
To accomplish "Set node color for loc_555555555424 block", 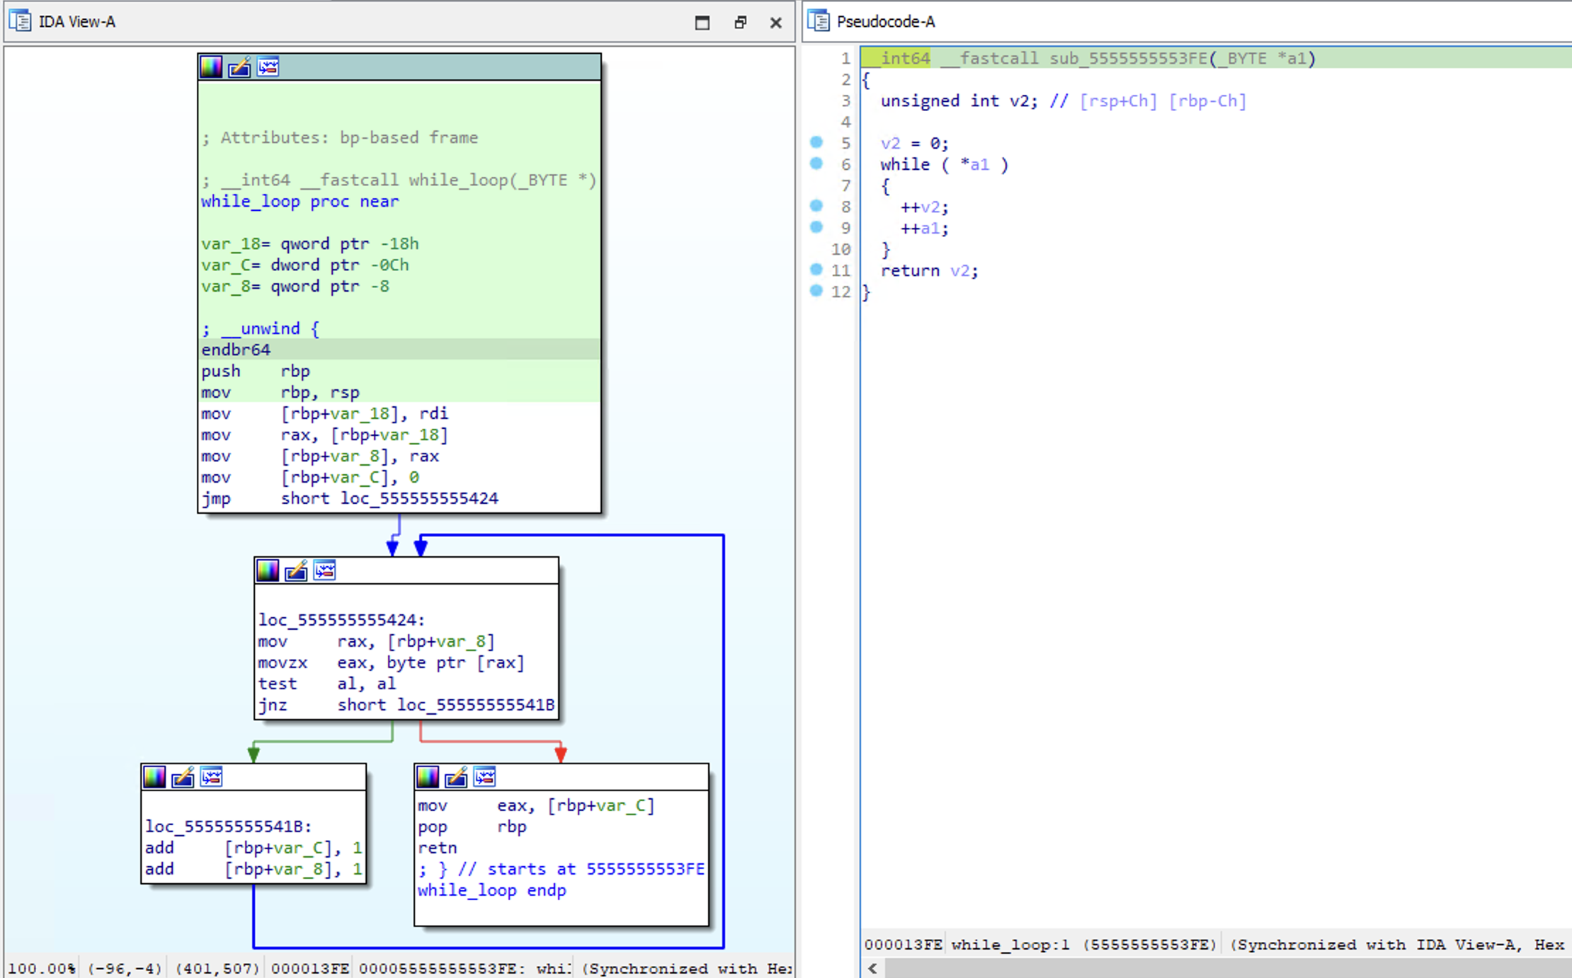I will coord(268,570).
